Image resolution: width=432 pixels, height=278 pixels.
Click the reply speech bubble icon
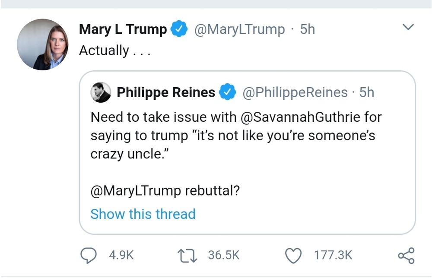[x=89, y=255]
